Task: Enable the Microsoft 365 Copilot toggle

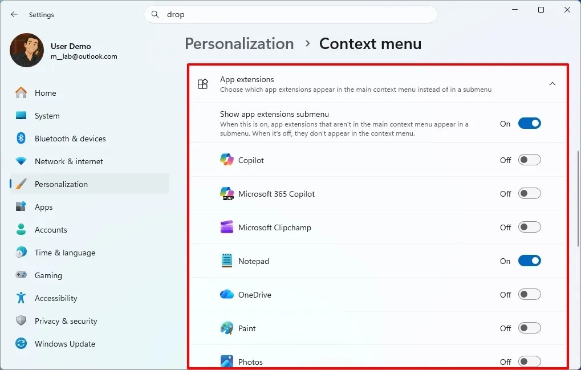Action: 530,193
